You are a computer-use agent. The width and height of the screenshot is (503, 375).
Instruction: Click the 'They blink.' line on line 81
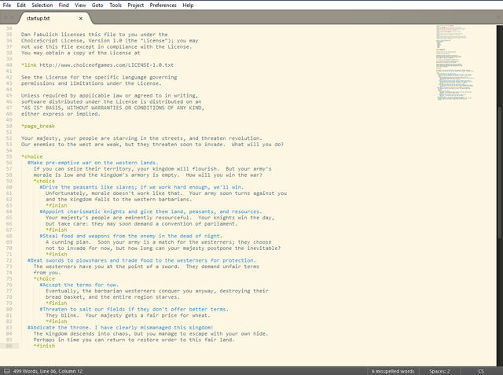tap(127, 315)
